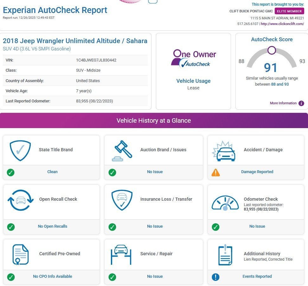Click the State Title Brand shield icon
The height and width of the screenshot is (286, 308).
tap(20, 150)
